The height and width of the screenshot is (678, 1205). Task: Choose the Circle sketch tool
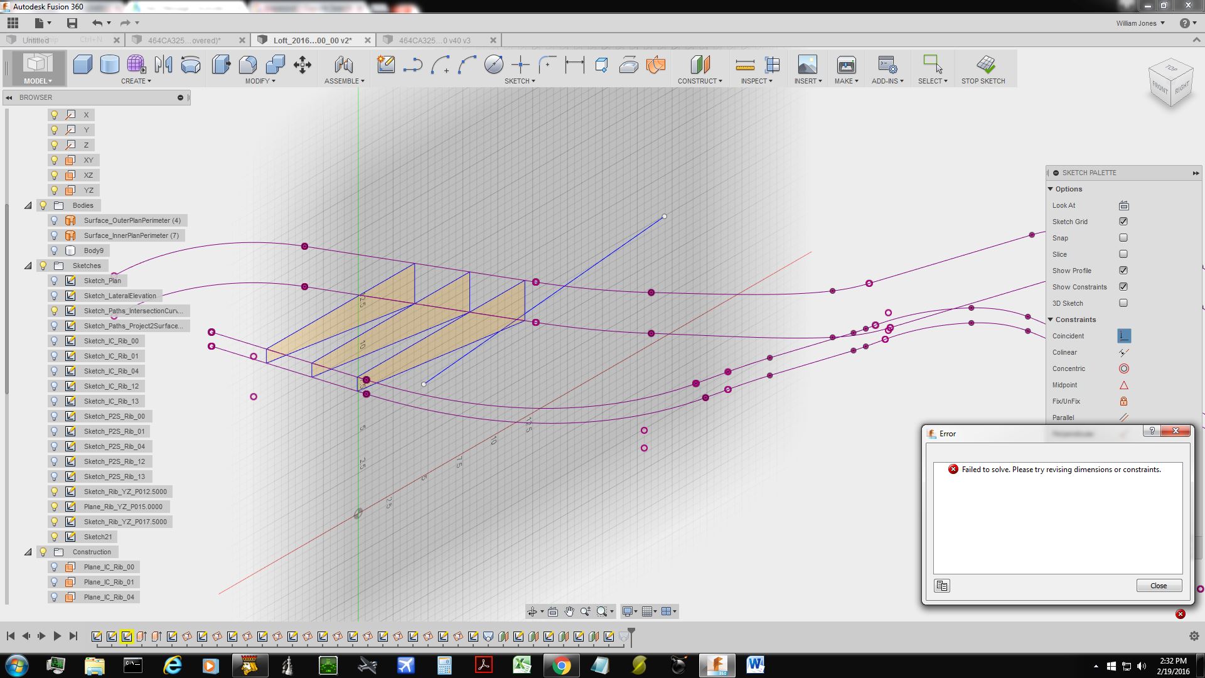494,65
